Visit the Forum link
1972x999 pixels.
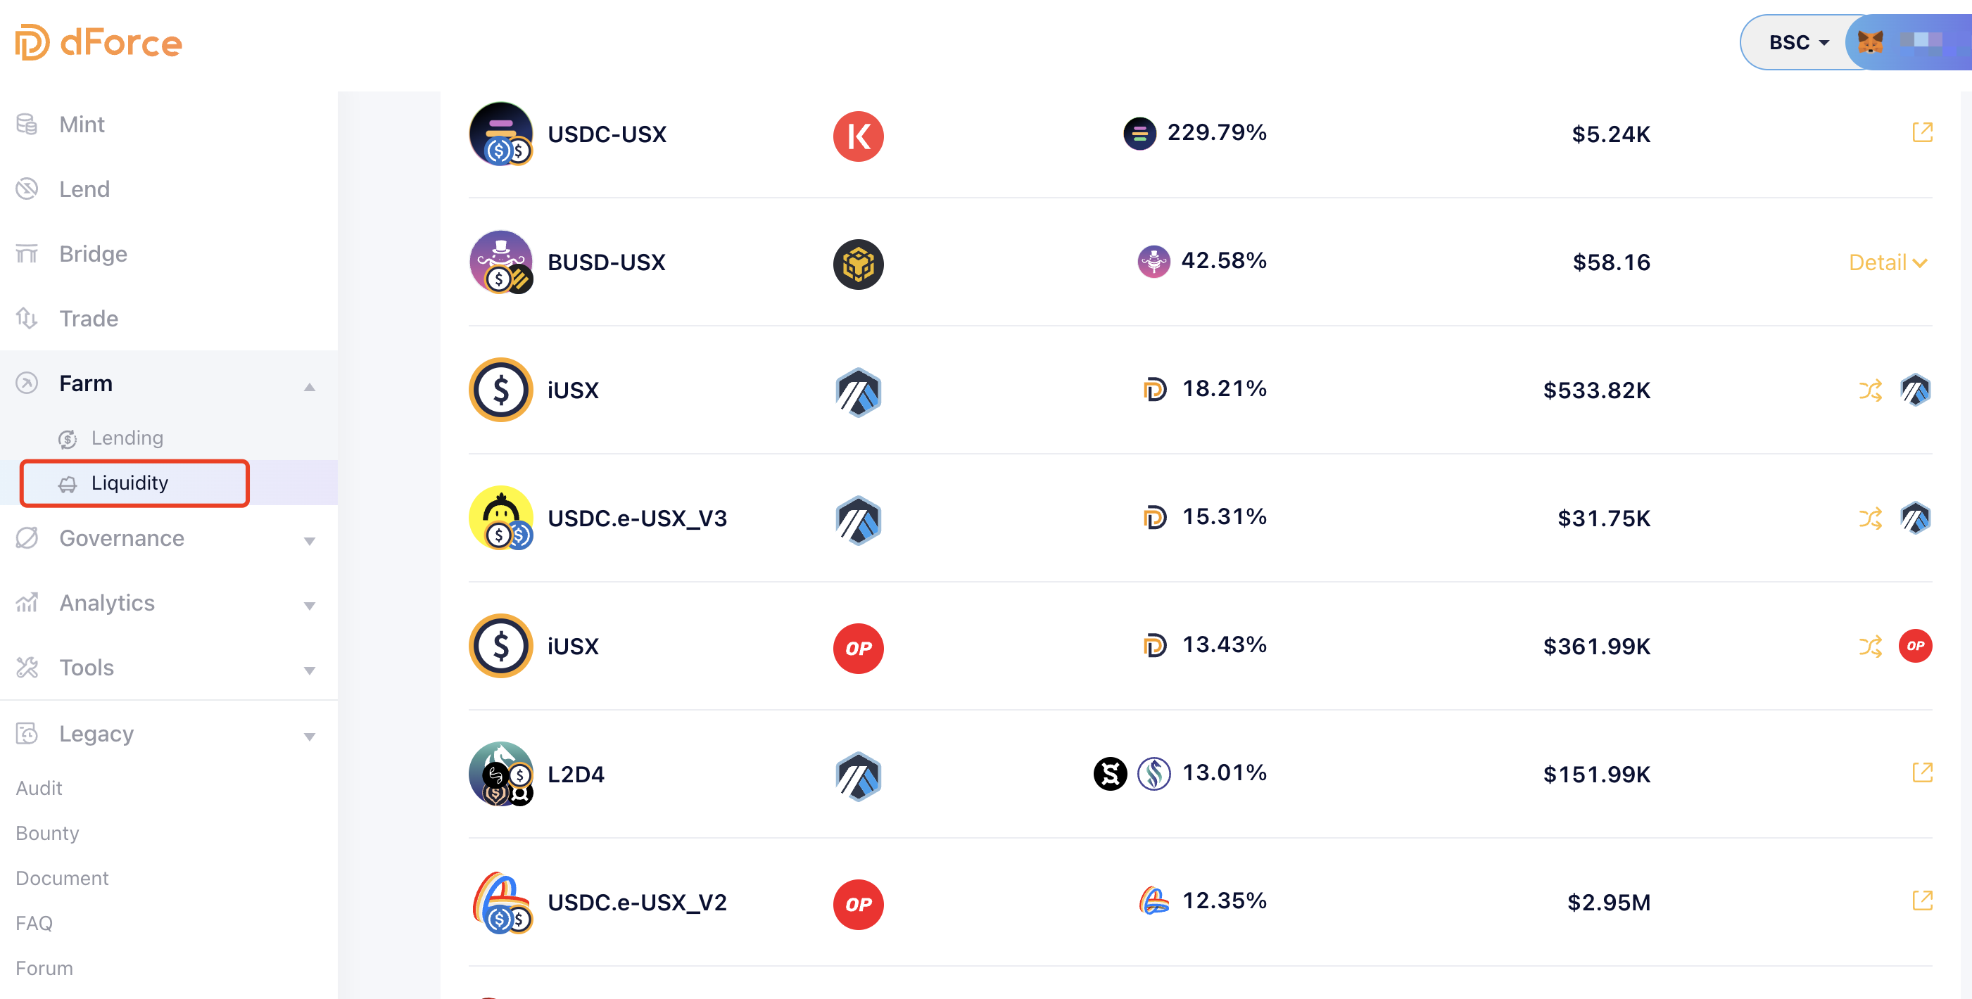pyautogui.click(x=44, y=967)
